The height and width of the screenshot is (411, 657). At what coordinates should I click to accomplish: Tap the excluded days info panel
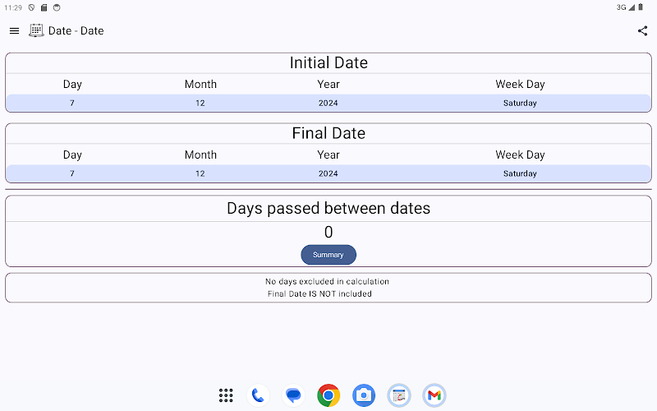(x=328, y=288)
